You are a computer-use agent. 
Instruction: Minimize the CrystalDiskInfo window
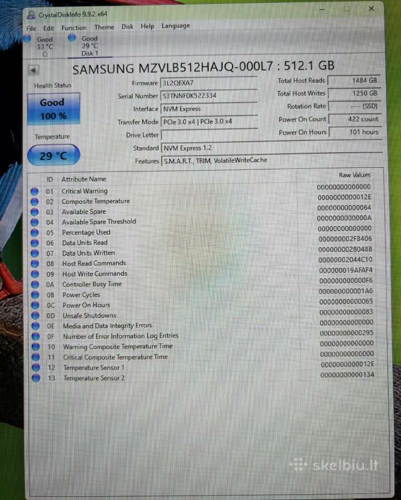(322, 9)
